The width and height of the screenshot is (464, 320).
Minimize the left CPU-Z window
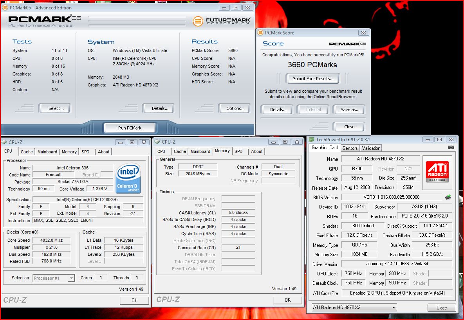[121, 142]
